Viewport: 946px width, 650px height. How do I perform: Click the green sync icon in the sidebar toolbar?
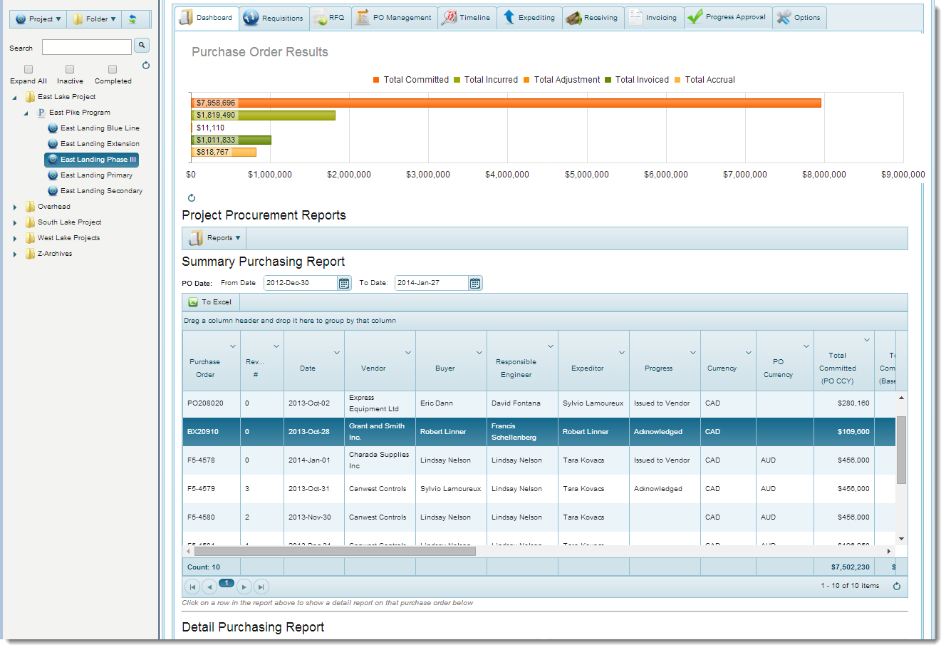click(x=132, y=19)
